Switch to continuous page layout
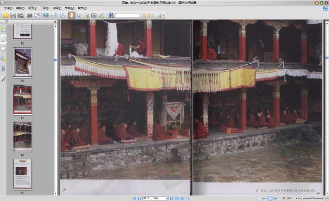Viewport: 329px width, 201px height. pyautogui.click(x=265, y=199)
